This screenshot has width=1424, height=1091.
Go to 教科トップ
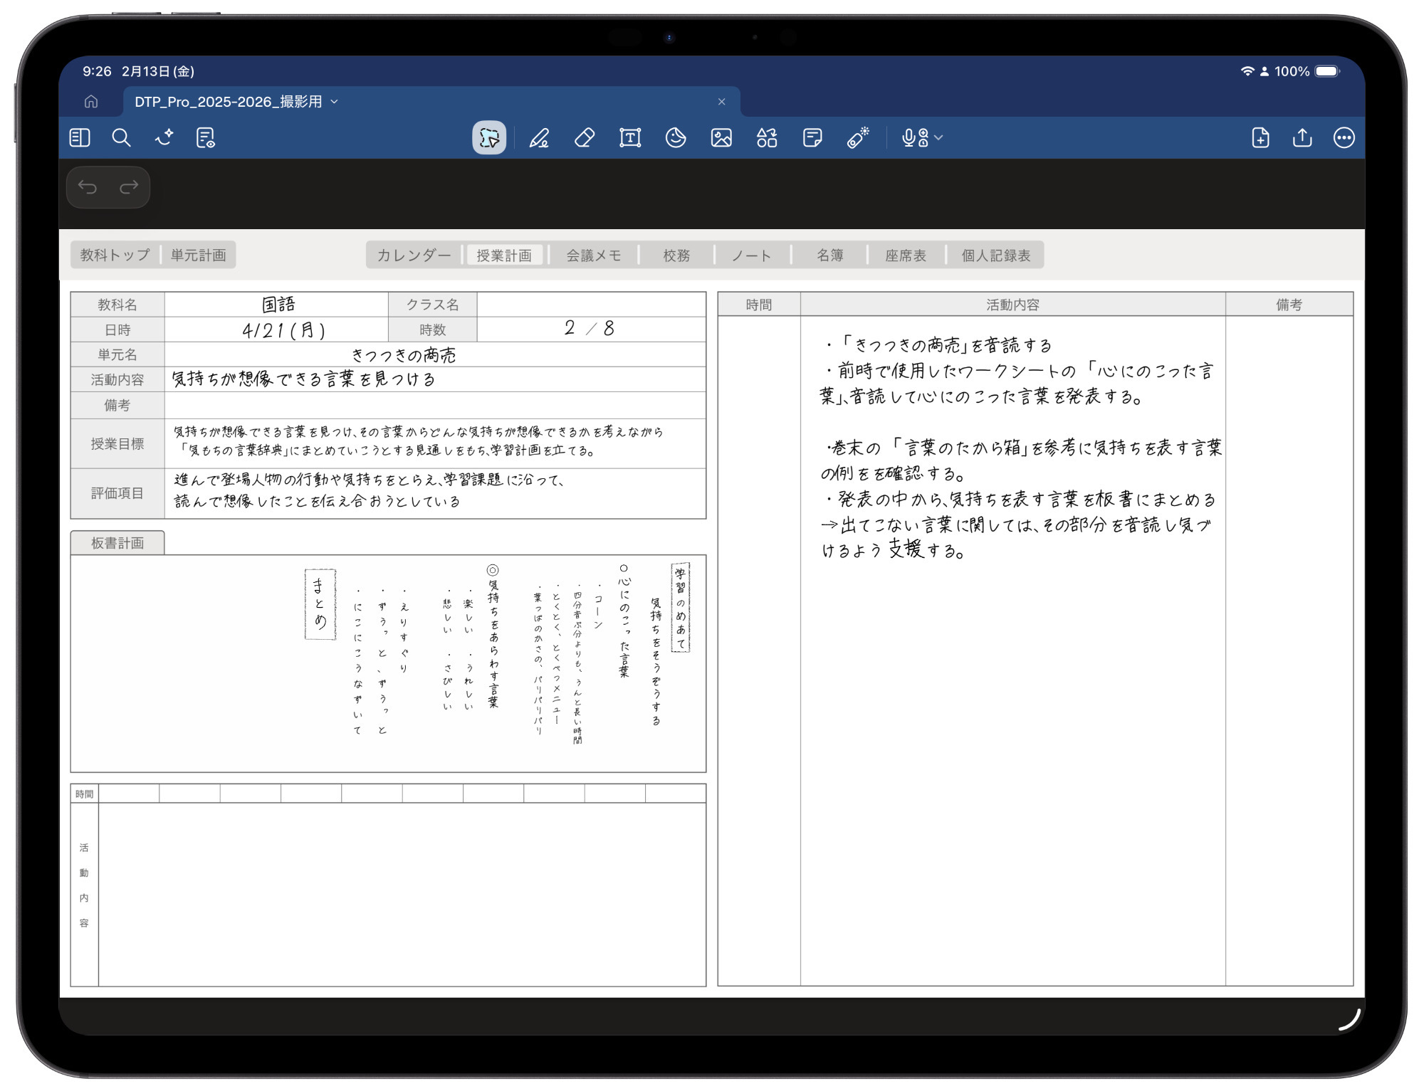(x=115, y=255)
